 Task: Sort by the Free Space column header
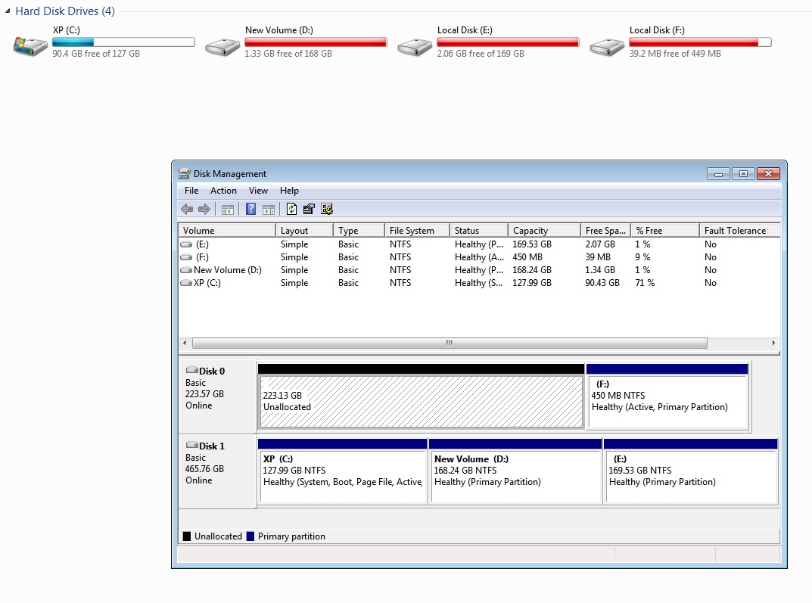[x=605, y=230]
